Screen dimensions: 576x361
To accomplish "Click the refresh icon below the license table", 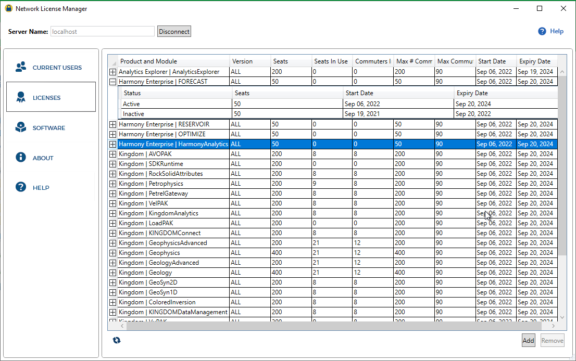I will [117, 341].
